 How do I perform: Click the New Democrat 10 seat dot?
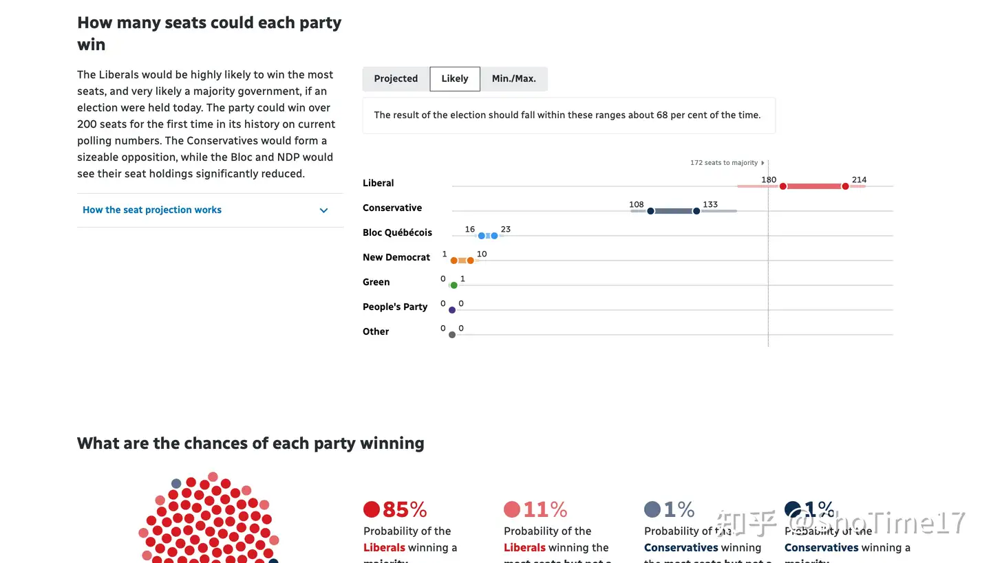(x=470, y=261)
